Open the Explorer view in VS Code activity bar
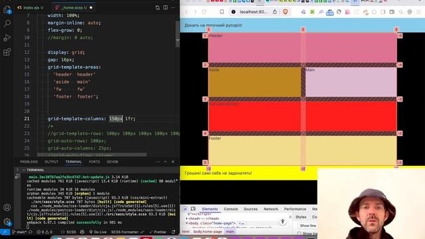This screenshot has width=425, height=239. pyautogui.click(x=7, y=10)
